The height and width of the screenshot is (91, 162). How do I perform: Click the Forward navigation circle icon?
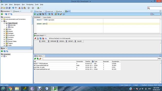click(x=33, y=8)
